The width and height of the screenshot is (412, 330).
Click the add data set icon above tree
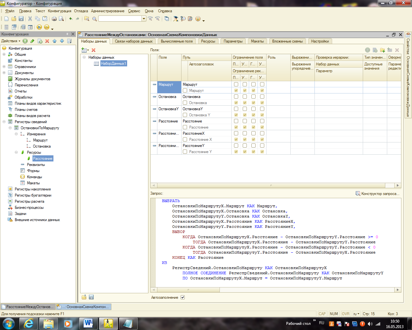click(84, 50)
